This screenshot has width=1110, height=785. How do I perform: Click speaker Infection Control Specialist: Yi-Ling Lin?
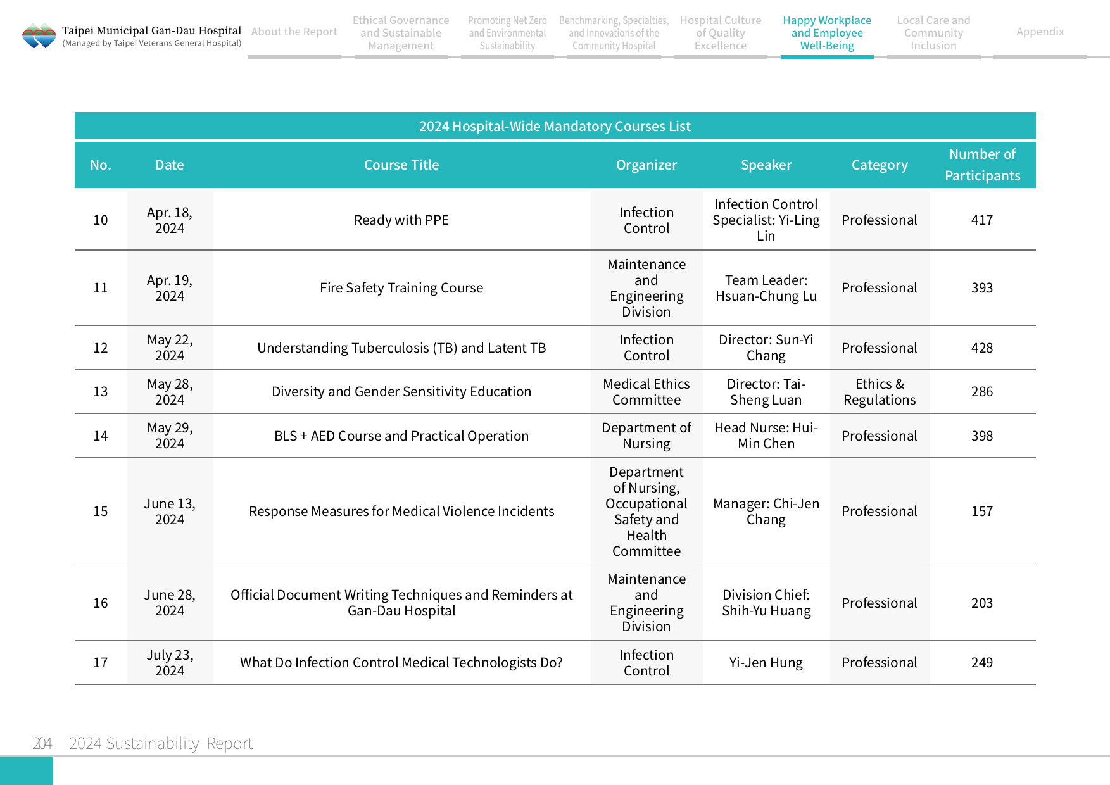pyautogui.click(x=766, y=220)
